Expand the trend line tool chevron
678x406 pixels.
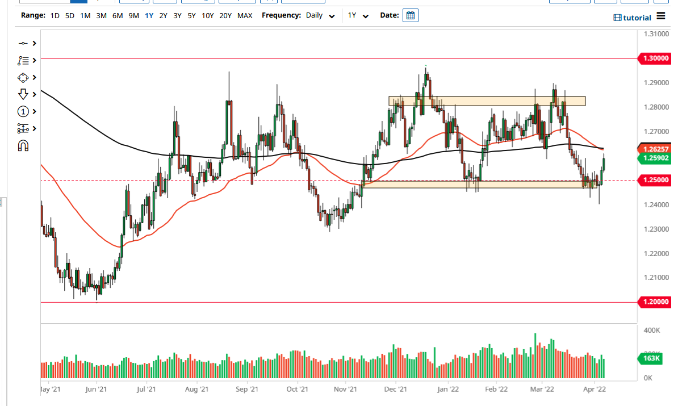pyautogui.click(x=33, y=60)
